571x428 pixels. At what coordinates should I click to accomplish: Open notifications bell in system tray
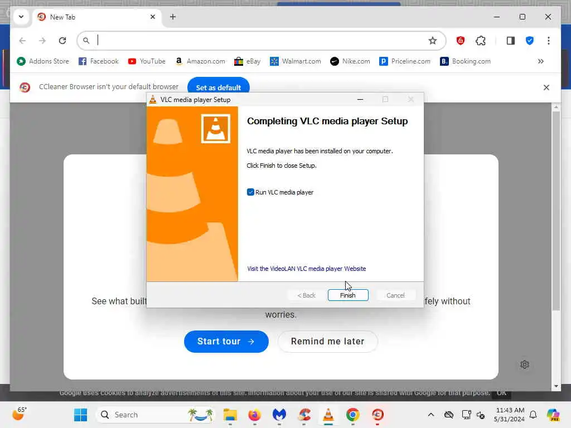point(533,415)
